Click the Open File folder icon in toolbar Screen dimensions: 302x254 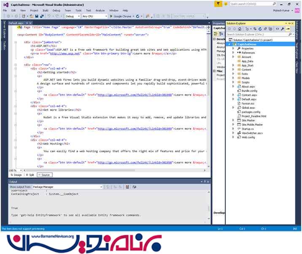coord(32,16)
